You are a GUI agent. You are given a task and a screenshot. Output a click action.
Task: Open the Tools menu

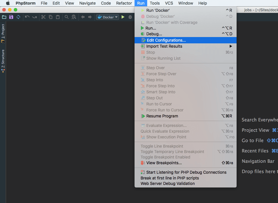(155, 3)
